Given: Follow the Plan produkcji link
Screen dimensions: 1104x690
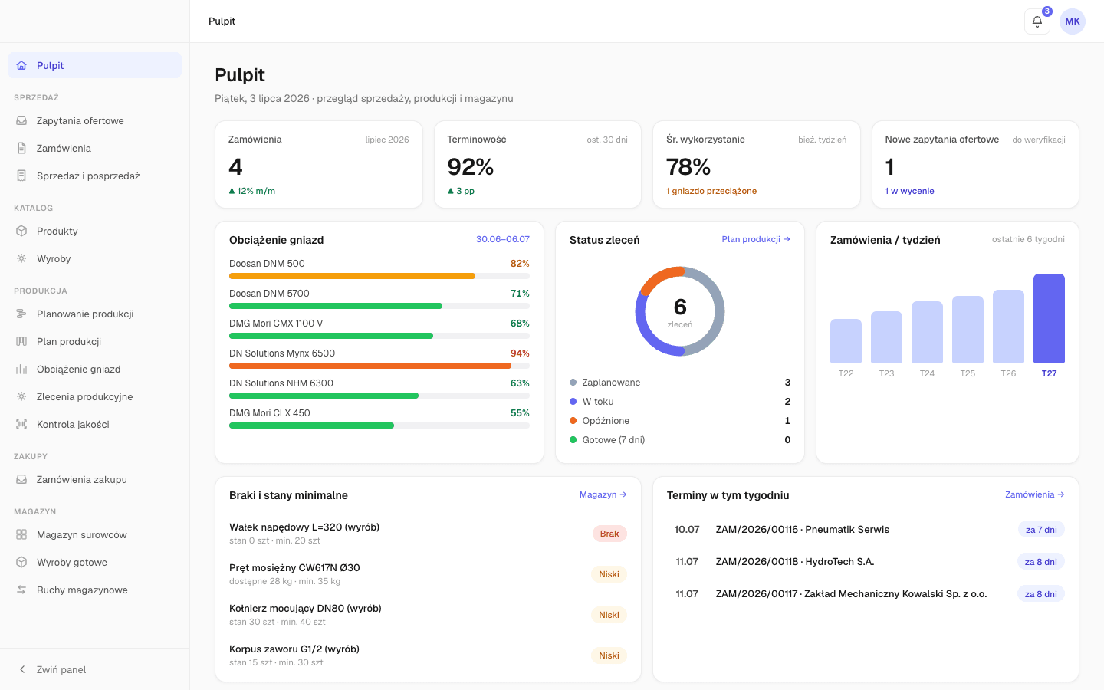Looking at the screenshot, I should pos(756,239).
